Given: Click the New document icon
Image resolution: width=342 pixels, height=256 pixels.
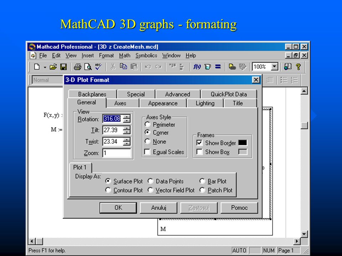Looking at the screenshot, I should [x=37, y=66].
